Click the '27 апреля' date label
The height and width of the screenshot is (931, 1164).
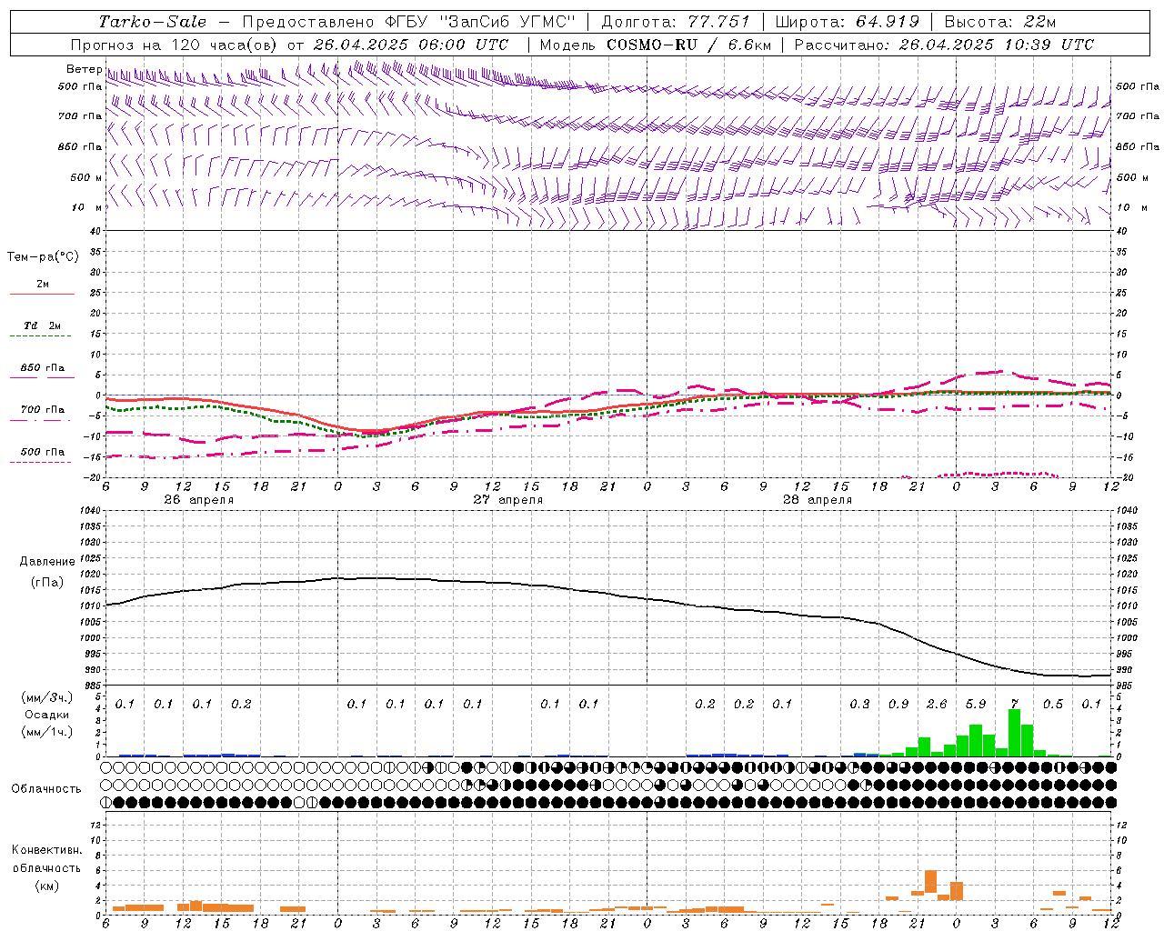(x=507, y=500)
